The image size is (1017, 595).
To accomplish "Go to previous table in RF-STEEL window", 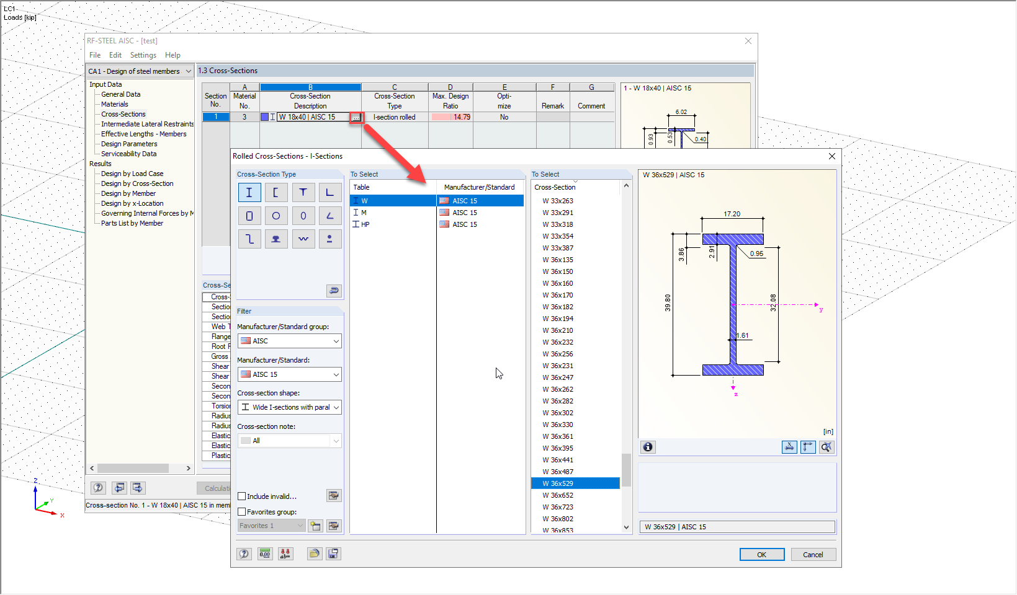I will coord(119,488).
